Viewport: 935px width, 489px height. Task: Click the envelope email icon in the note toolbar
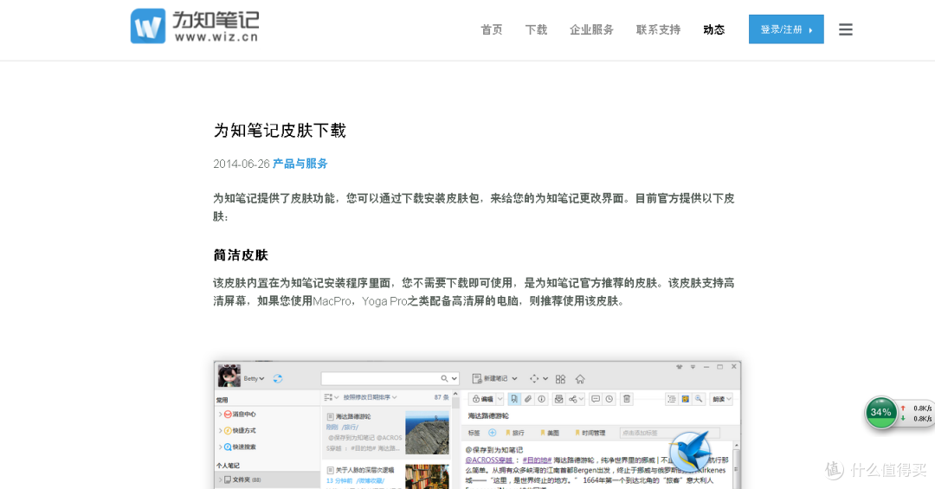pyautogui.click(x=558, y=399)
